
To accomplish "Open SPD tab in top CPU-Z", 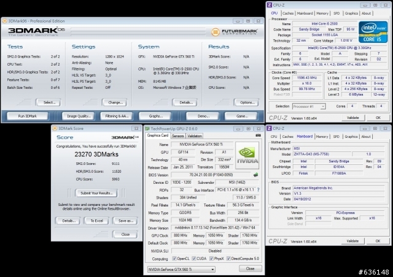I will (337, 13).
